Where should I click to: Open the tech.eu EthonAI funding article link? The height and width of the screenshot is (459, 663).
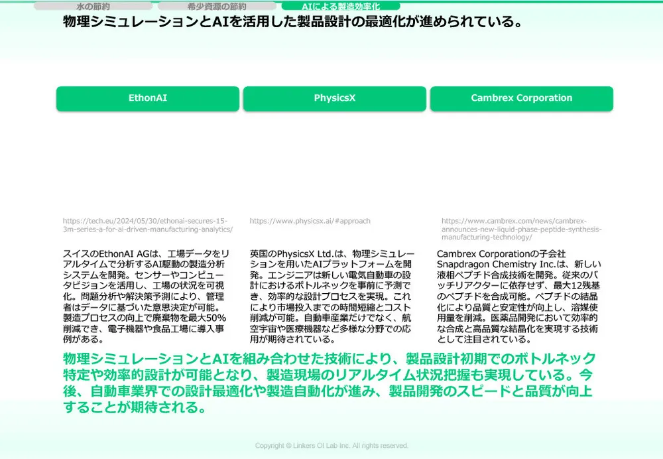click(x=145, y=224)
